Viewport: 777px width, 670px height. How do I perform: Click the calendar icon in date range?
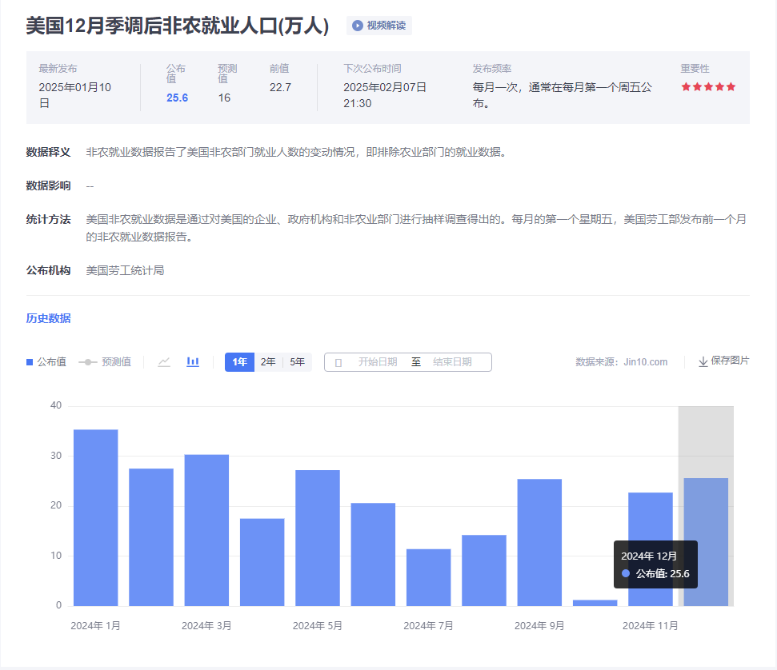point(338,362)
